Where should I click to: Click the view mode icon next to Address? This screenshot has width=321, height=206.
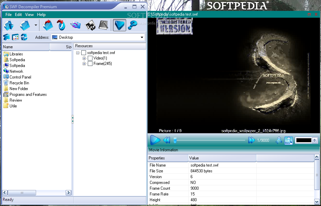15,37
